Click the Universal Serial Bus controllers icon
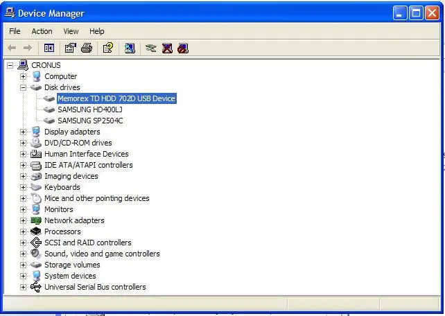Viewport: 445px width, 316px height. coord(36,287)
